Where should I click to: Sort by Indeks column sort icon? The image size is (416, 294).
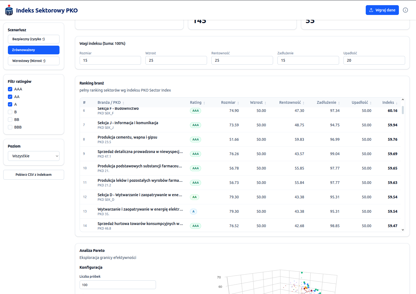(x=396, y=103)
